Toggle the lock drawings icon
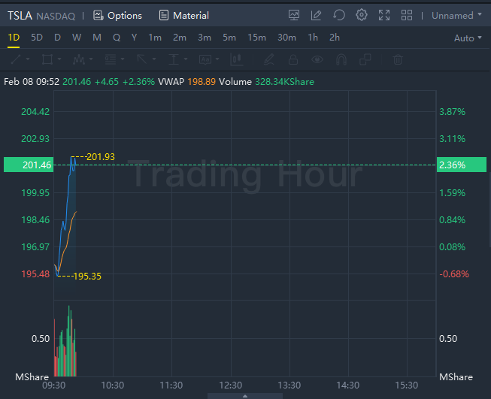 pyautogui.click(x=293, y=59)
